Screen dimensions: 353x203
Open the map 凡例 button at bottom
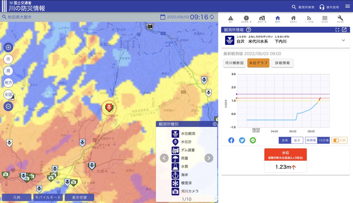tap(17, 197)
